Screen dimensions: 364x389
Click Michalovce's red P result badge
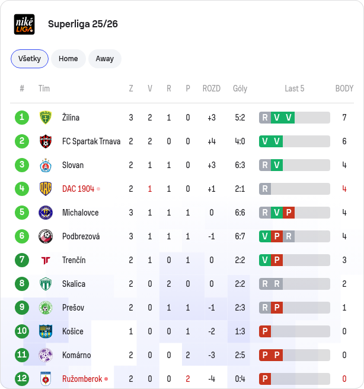point(289,213)
